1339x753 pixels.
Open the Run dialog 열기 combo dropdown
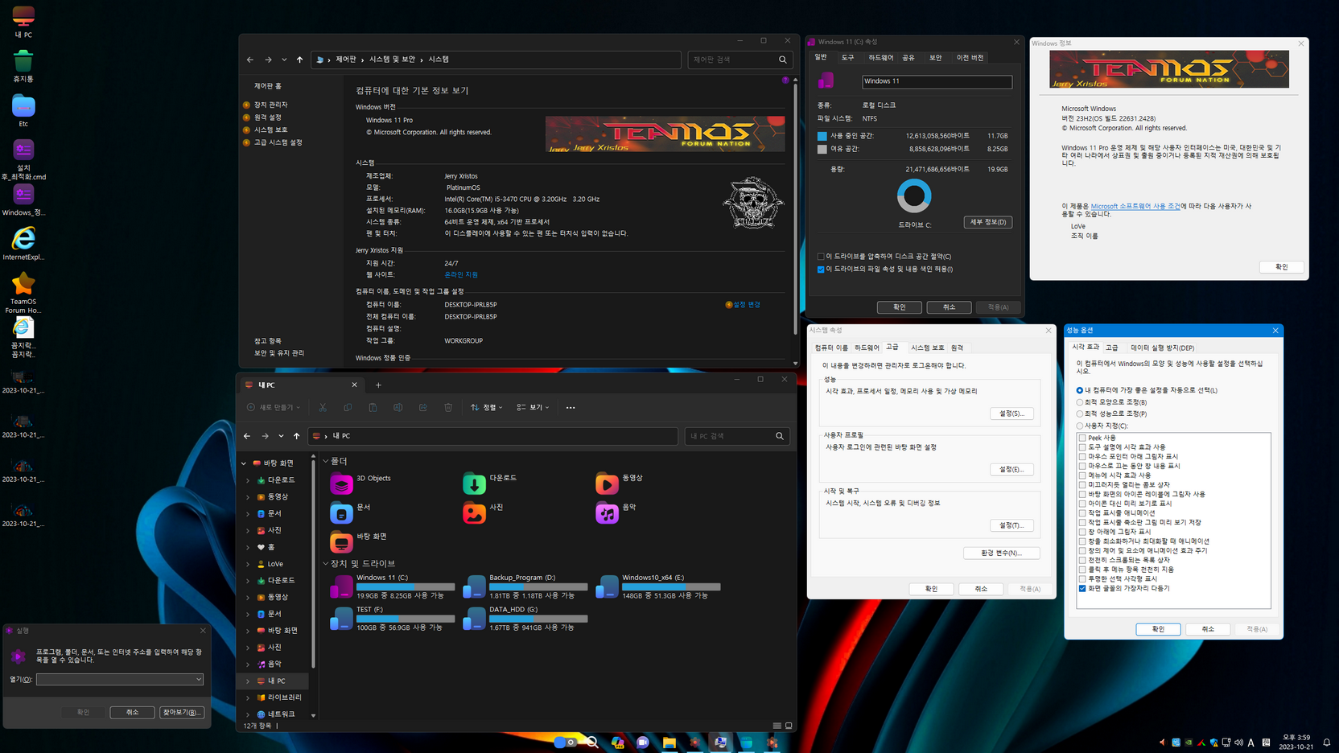click(199, 680)
